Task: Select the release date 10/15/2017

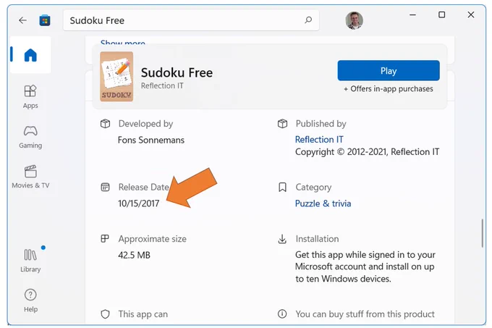Action: click(139, 203)
